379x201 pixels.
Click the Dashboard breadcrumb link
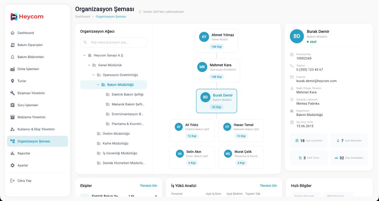(x=83, y=17)
